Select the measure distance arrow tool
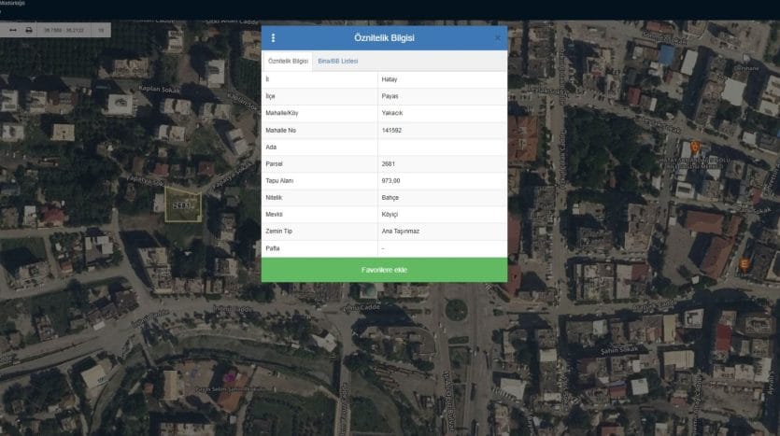This screenshot has width=780, height=436. [x=13, y=30]
